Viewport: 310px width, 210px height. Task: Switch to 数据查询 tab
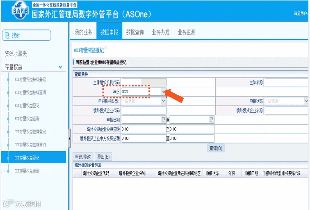[135, 32]
